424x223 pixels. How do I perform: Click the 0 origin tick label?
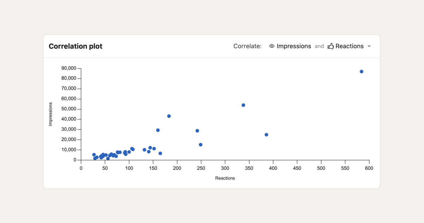click(80, 168)
